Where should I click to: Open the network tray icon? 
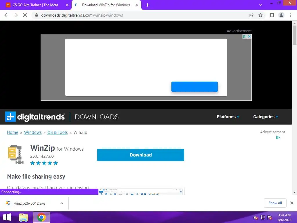click(x=263, y=217)
